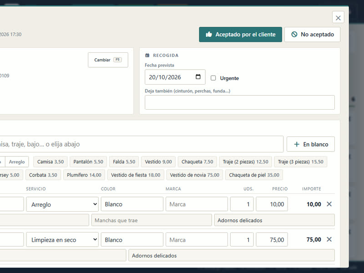Click the garment search field
Viewport: 364px width, 273px height.
tap(141, 144)
